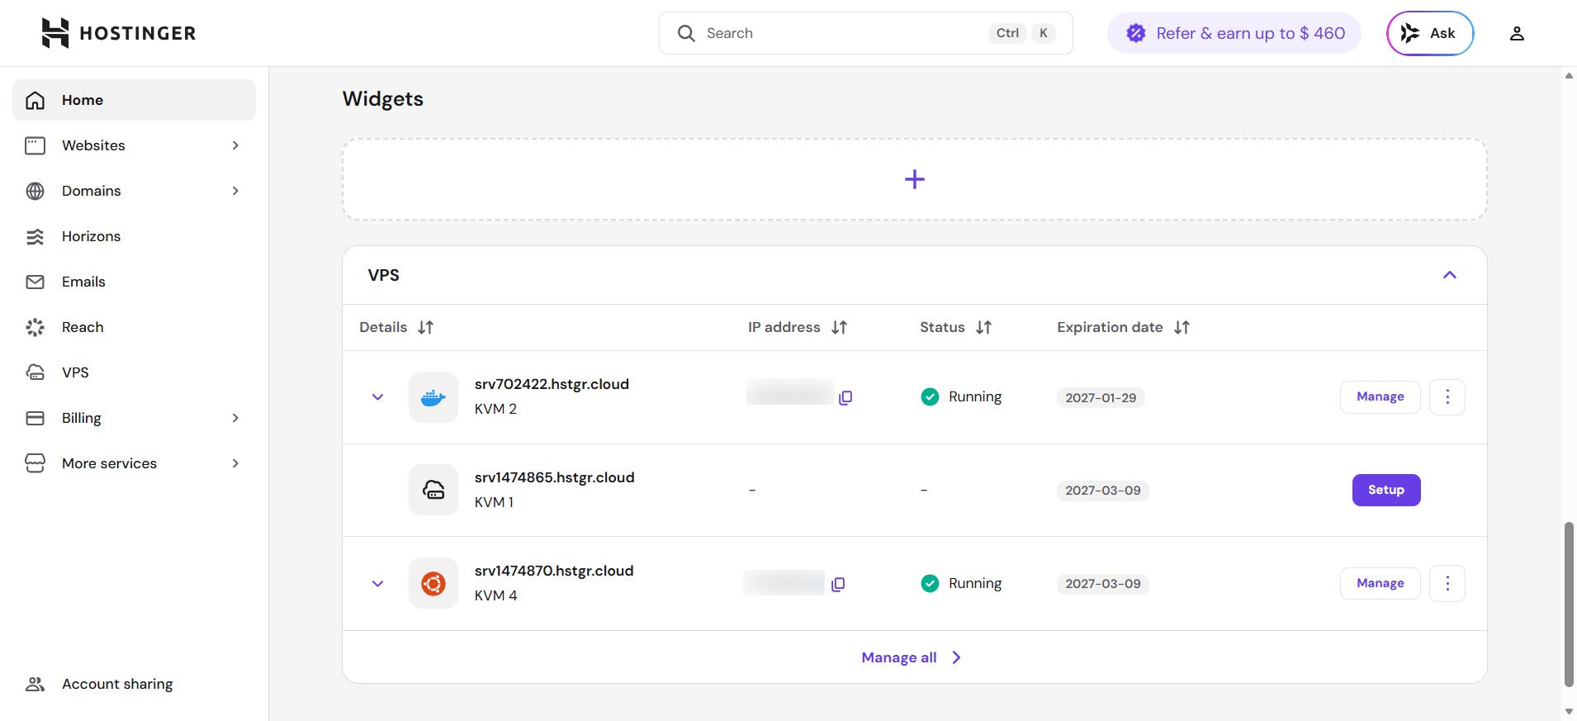Viewport: 1577px width, 721px height.
Task: Open Reach menu item
Action: [x=134, y=327]
